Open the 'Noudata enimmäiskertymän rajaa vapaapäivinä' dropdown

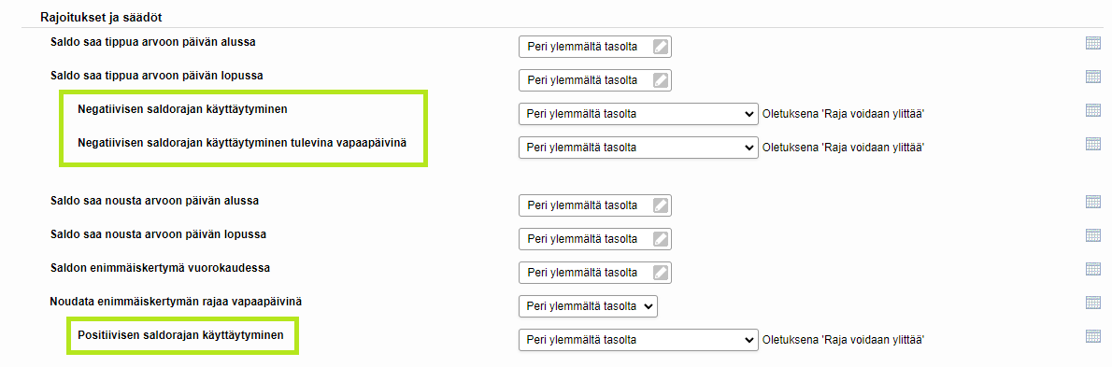click(x=589, y=306)
